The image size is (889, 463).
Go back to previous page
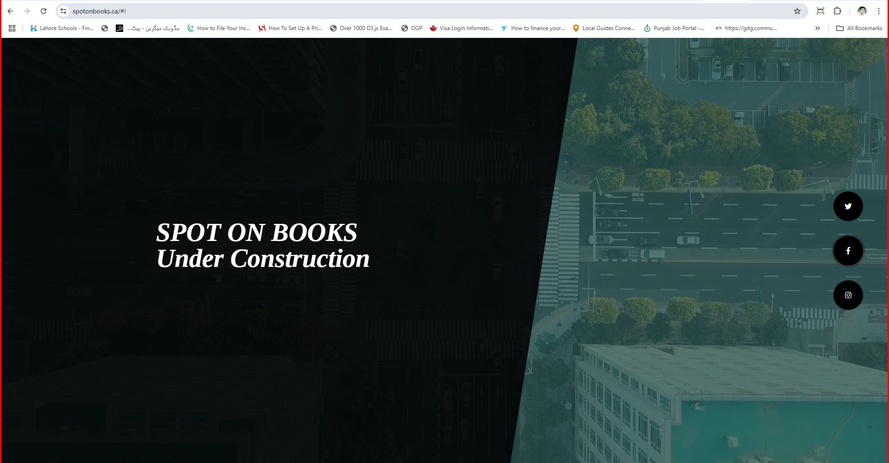pyautogui.click(x=10, y=11)
